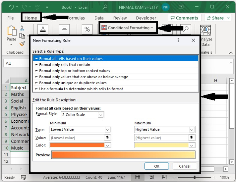Select 'Format only unique or duplicate values'

(116, 83)
